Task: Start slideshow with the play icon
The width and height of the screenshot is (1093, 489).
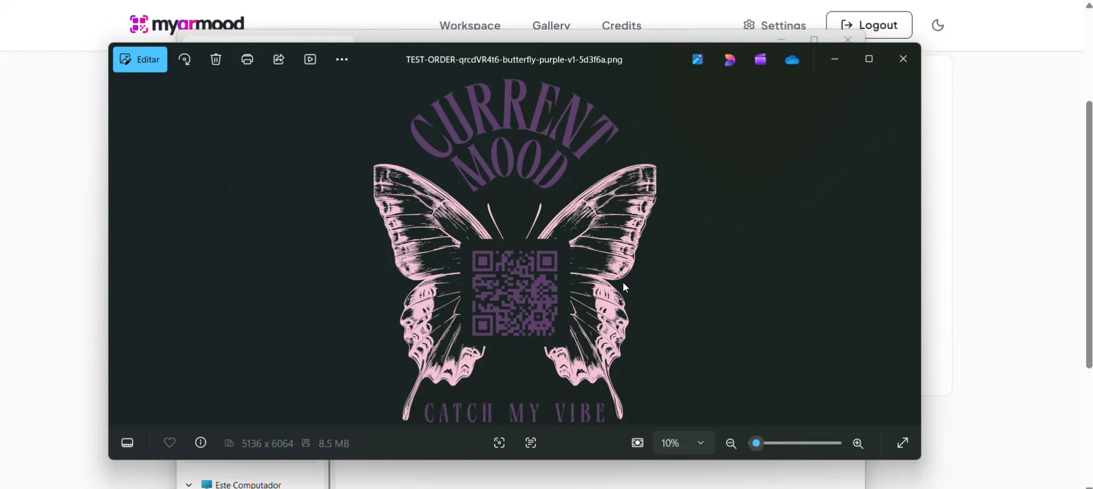Action: coord(310,59)
